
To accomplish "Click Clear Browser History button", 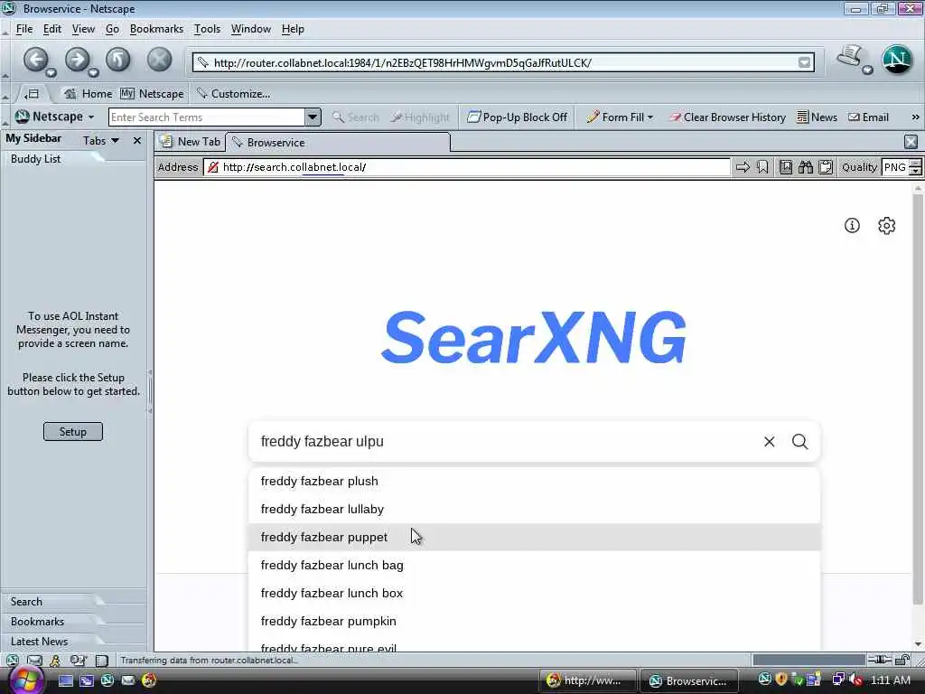I will click(727, 117).
